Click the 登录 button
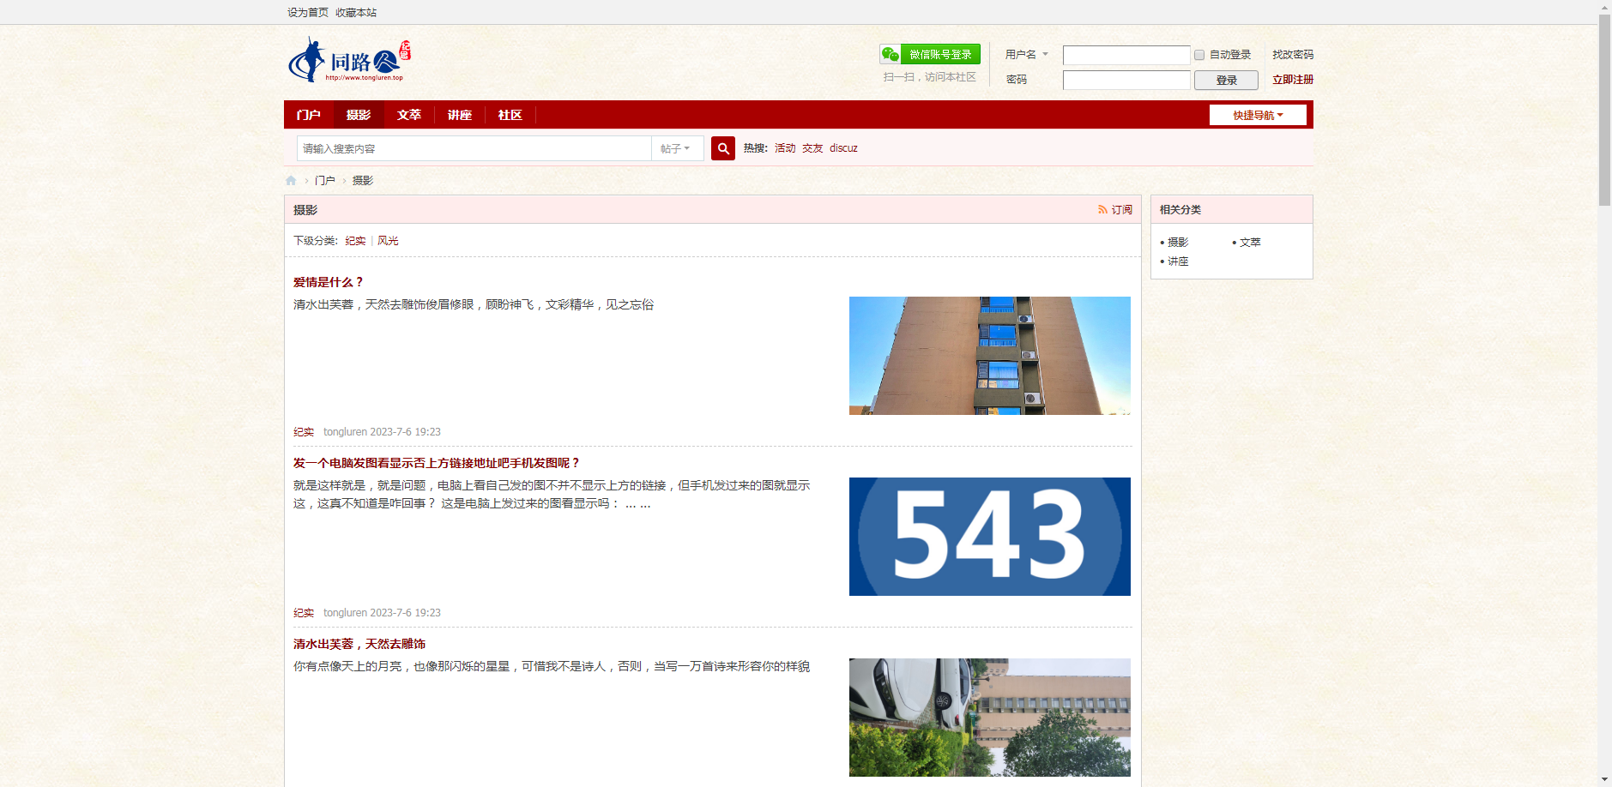This screenshot has width=1612, height=787. click(1226, 79)
